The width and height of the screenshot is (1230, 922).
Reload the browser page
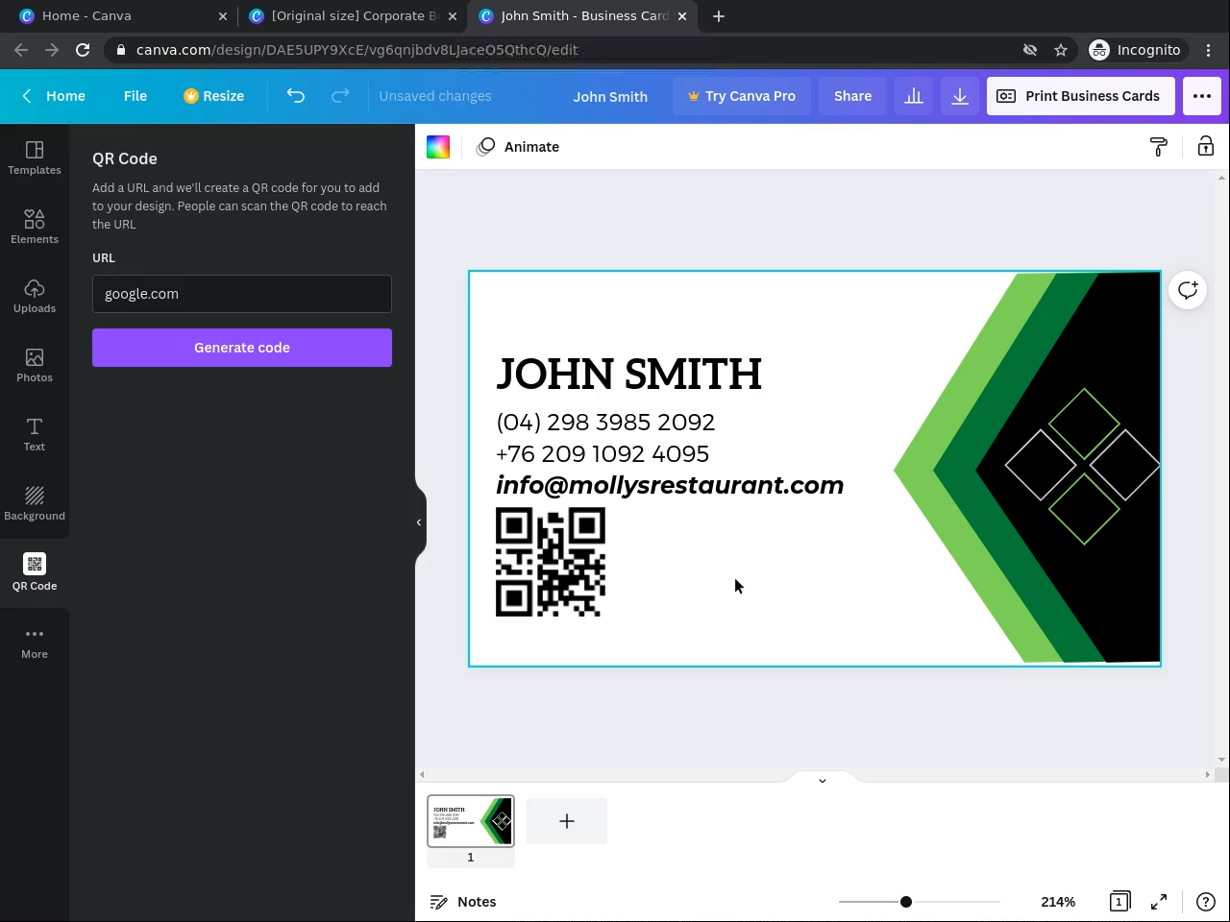coord(83,50)
